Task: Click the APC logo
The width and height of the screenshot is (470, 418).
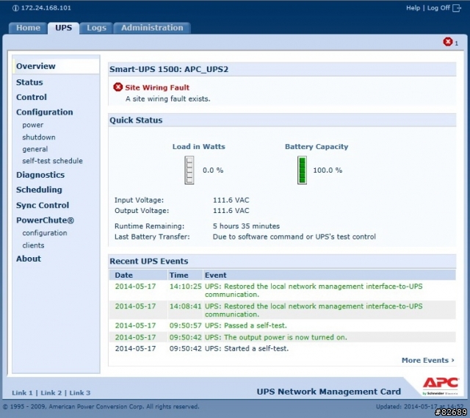Action: pyautogui.click(x=441, y=384)
